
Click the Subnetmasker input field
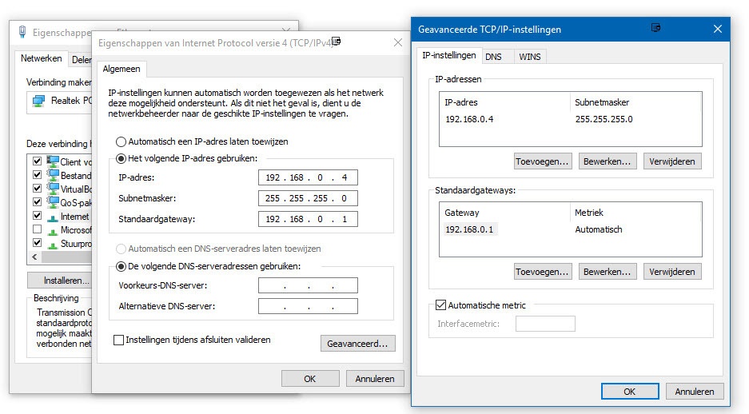coord(308,198)
